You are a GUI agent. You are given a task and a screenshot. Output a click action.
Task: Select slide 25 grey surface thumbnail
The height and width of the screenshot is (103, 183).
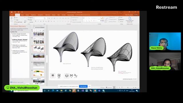(x=39, y=65)
